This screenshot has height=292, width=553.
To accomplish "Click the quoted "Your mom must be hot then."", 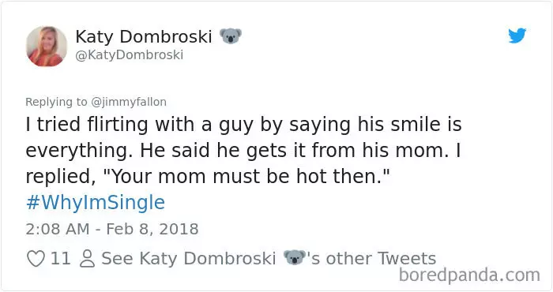I will point(246,176).
